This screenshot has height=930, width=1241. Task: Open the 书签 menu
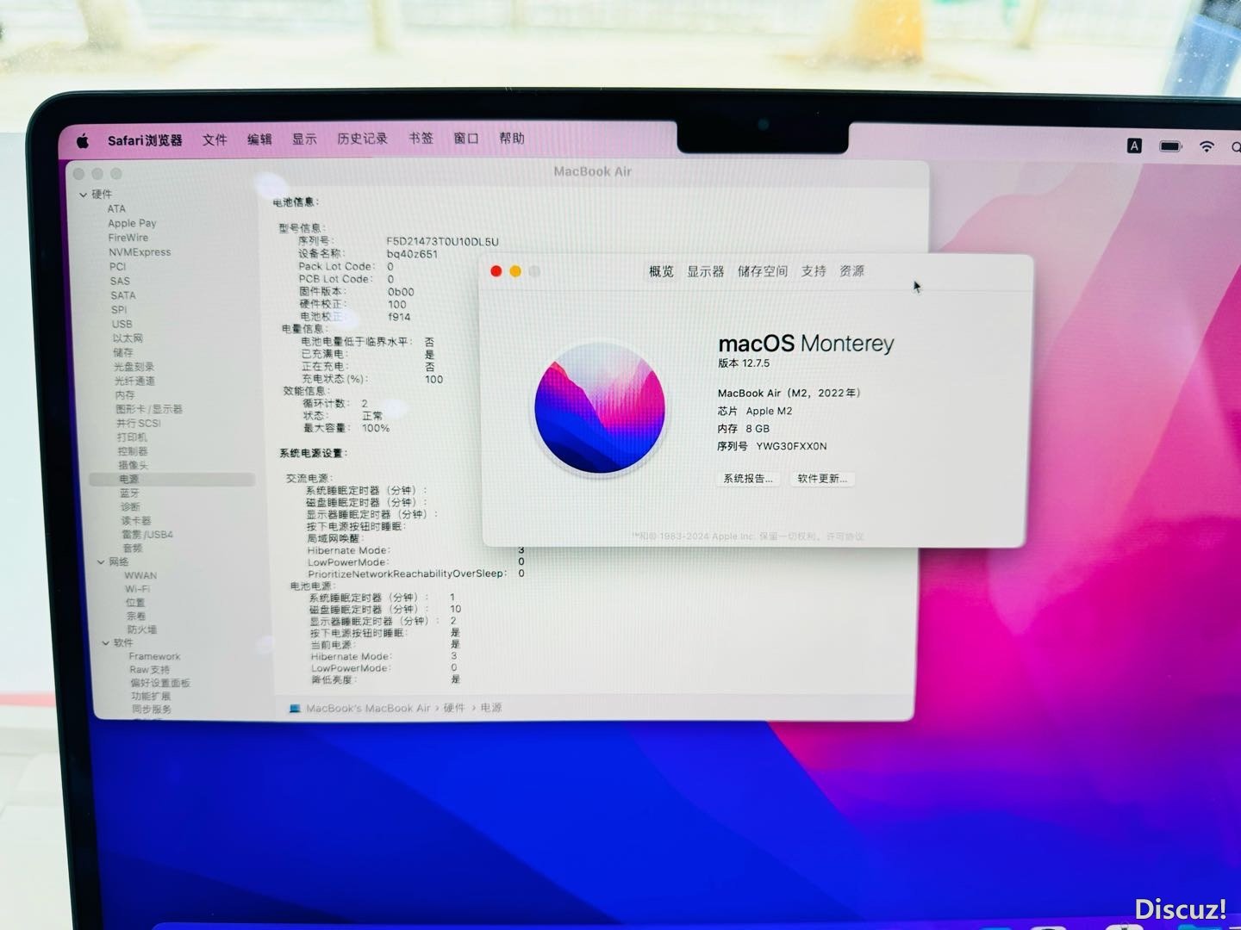coord(421,138)
